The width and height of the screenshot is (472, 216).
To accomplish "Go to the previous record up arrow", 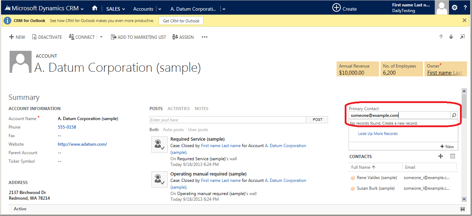I will 441,37.
